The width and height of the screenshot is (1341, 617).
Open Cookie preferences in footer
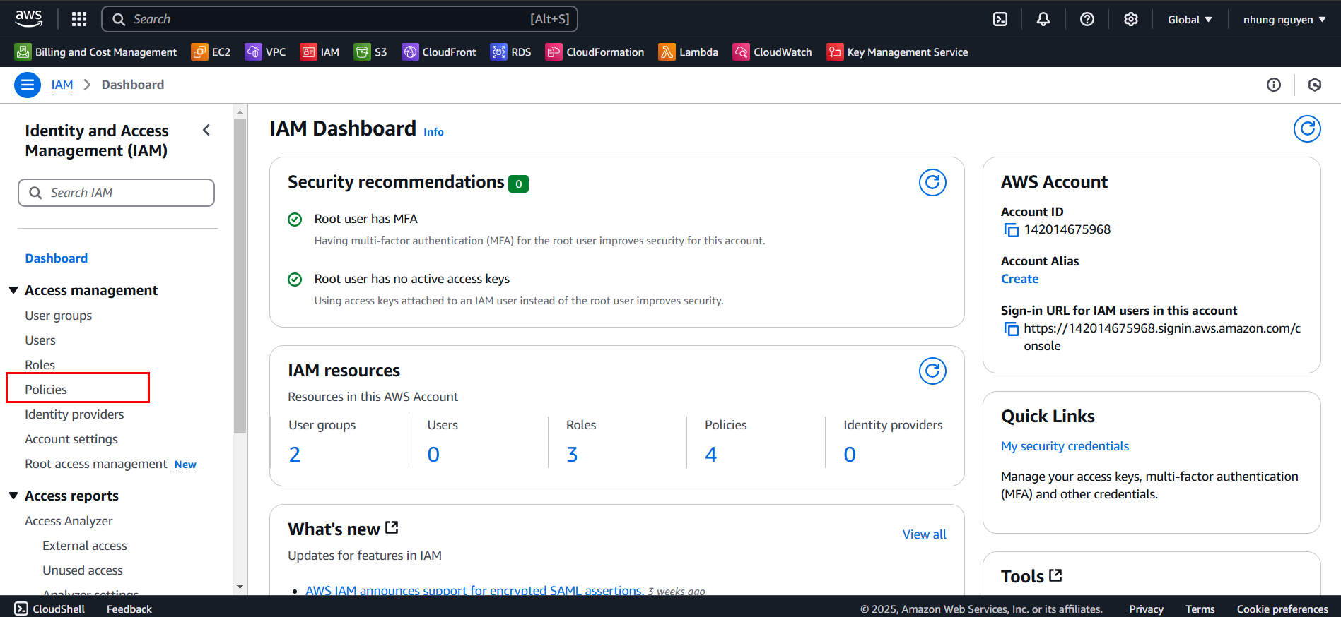(x=1282, y=609)
